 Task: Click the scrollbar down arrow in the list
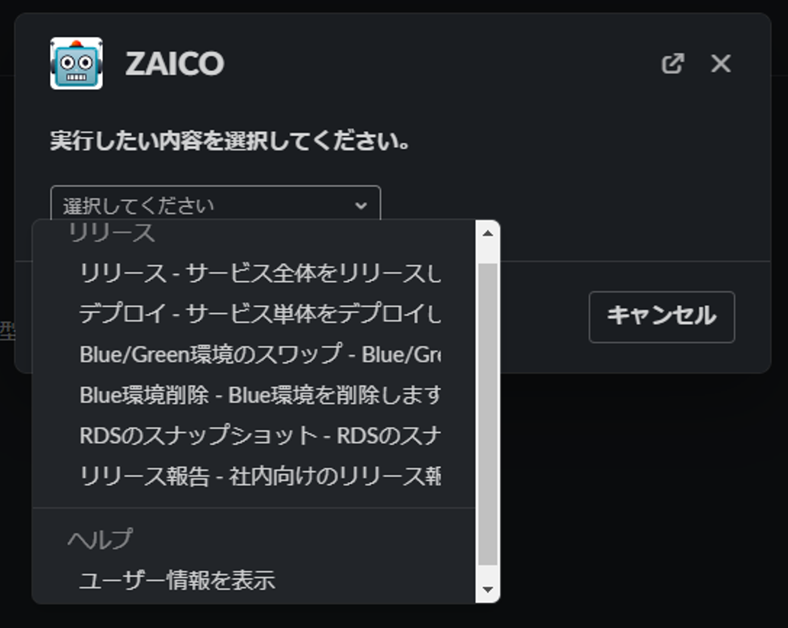pyautogui.click(x=488, y=590)
